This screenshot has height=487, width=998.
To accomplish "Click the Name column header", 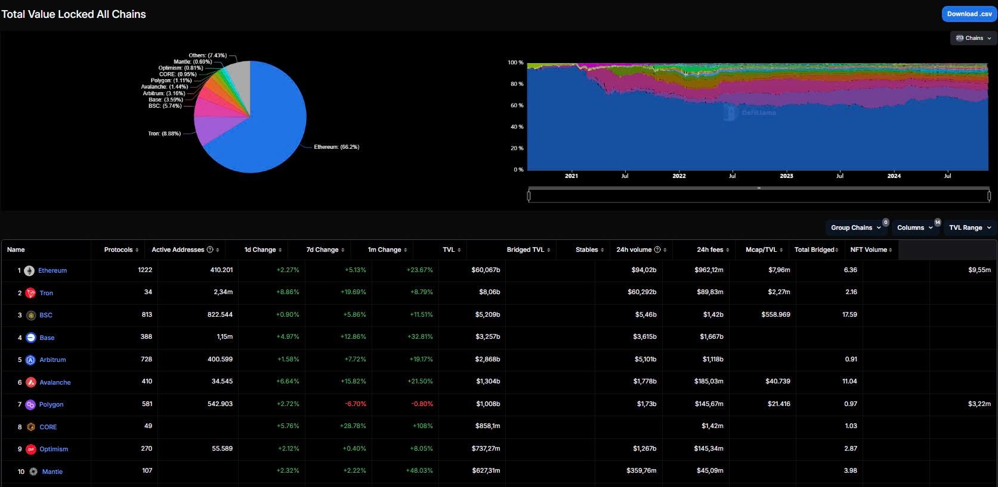I will point(16,249).
